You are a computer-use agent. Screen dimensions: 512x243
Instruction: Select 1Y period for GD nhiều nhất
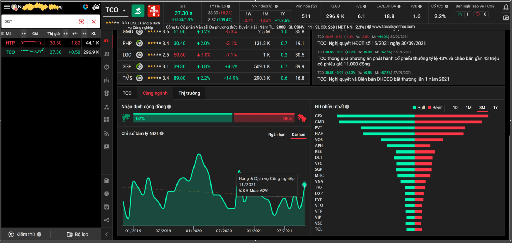coord(495,108)
